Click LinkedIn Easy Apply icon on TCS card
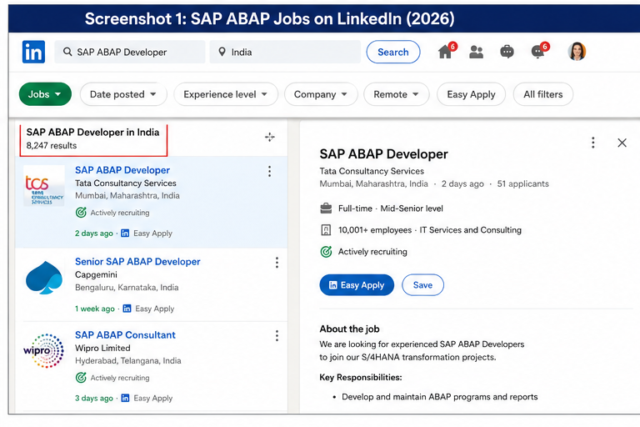This screenshot has width=640, height=427. 125,234
